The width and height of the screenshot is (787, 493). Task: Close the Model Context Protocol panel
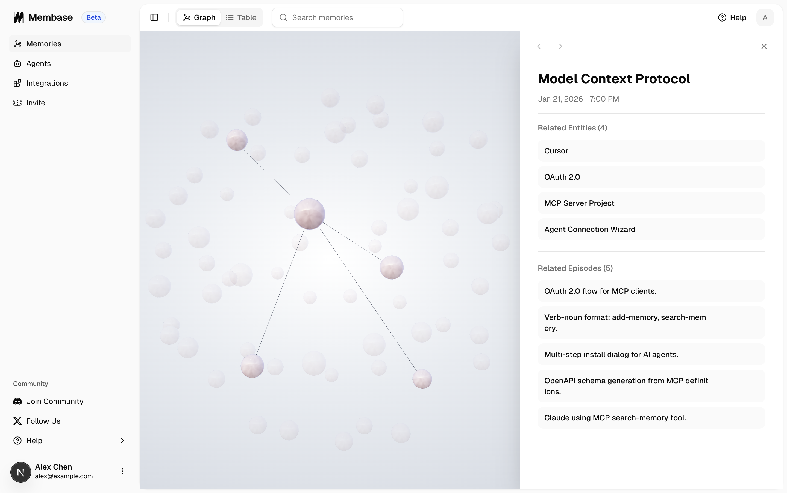coord(764,46)
